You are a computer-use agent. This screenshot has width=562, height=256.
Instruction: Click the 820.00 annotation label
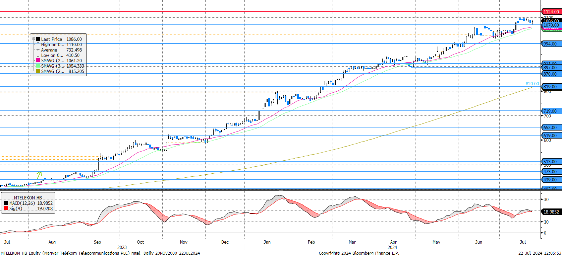532,84
